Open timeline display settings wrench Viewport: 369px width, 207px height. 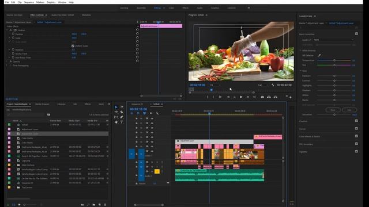pos(157,113)
